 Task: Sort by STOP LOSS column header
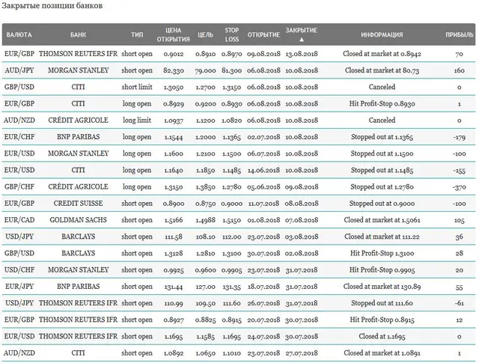[x=231, y=35]
